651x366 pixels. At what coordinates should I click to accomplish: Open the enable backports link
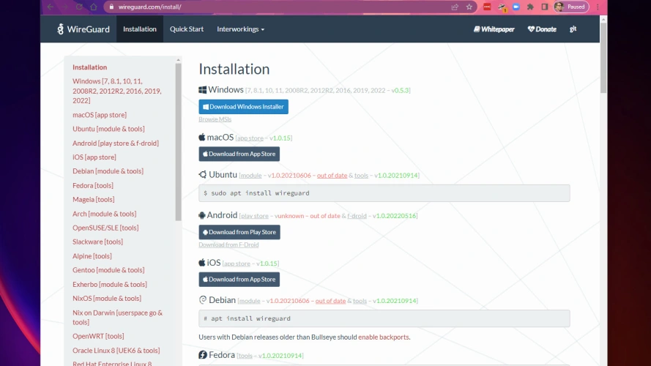(x=384, y=337)
